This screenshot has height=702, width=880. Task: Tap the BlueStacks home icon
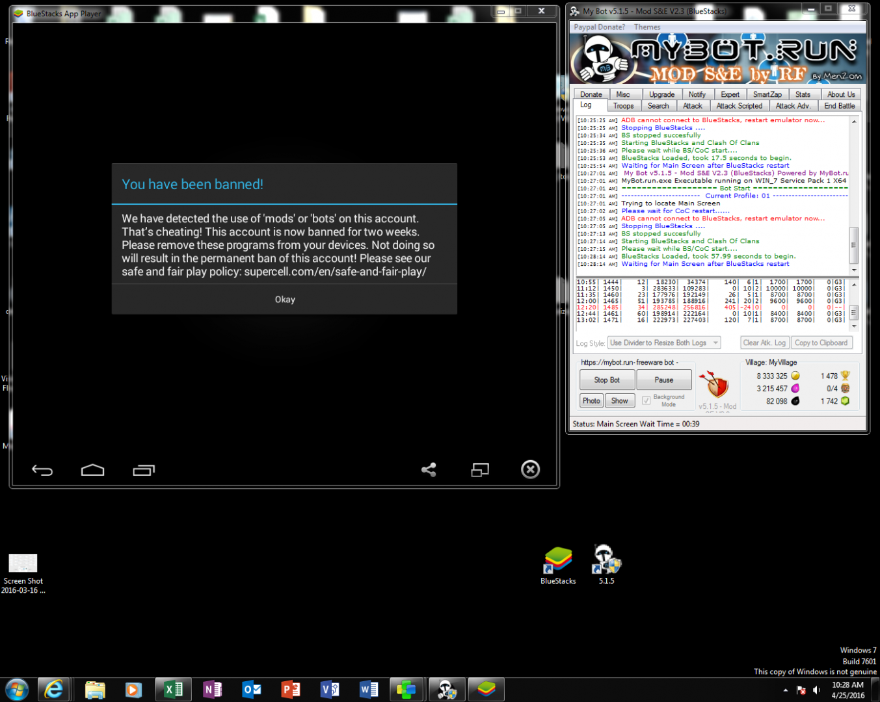click(x=92, y=470)
